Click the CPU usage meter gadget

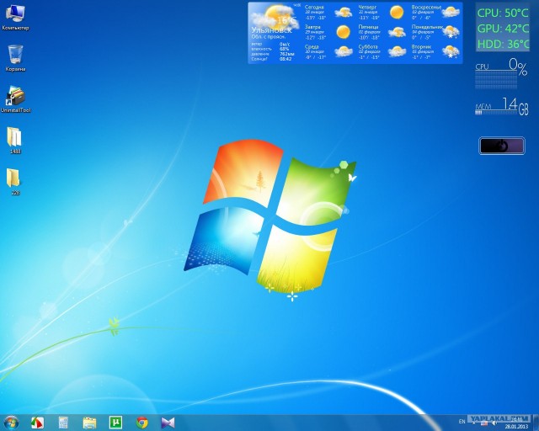point(501,74)
